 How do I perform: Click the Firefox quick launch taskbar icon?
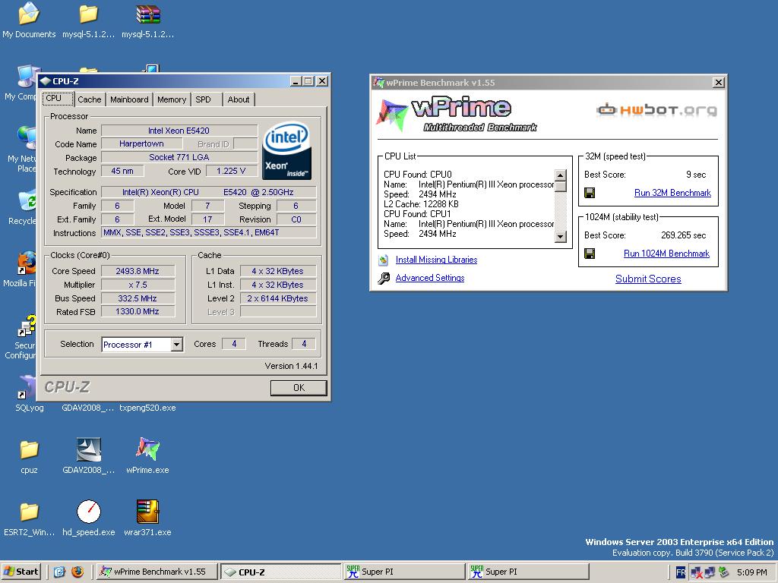(77, 572)
